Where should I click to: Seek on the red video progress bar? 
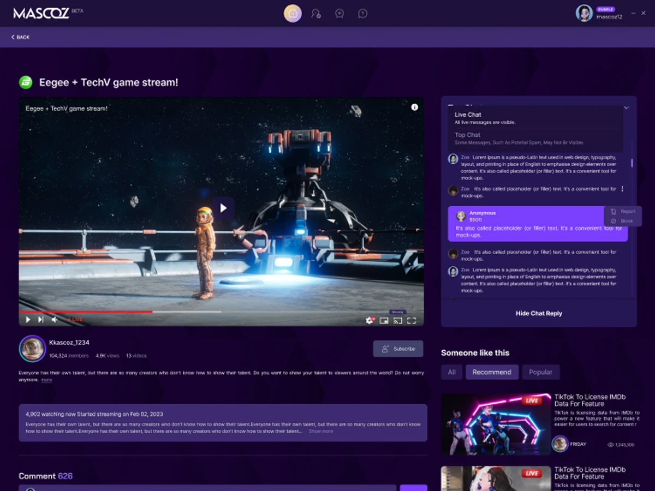[86, 312]
